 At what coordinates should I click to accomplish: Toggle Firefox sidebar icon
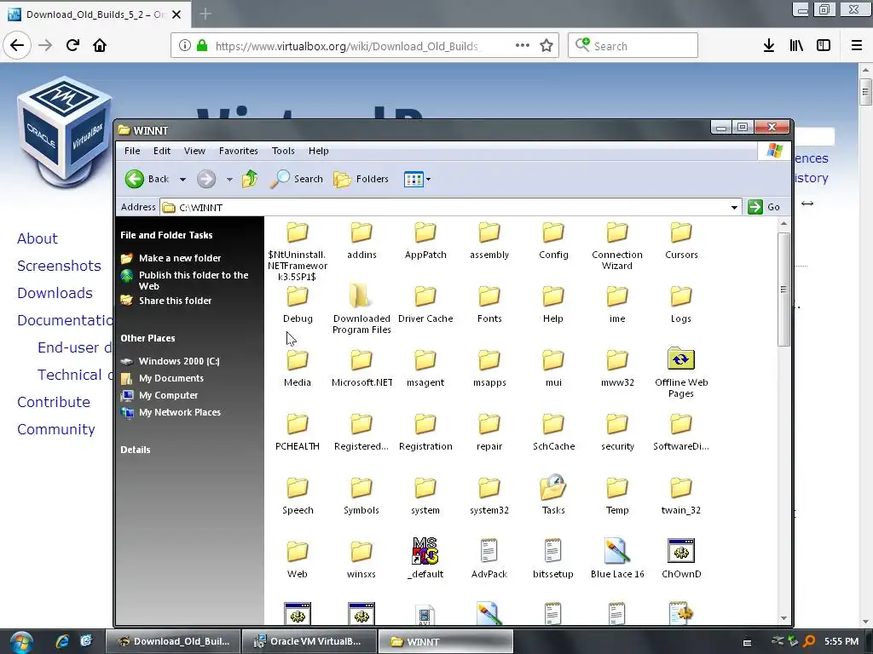pos(824,46)
